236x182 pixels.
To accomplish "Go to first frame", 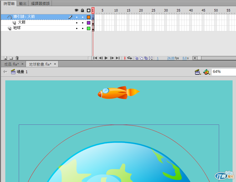I will (x=95, y=58).
